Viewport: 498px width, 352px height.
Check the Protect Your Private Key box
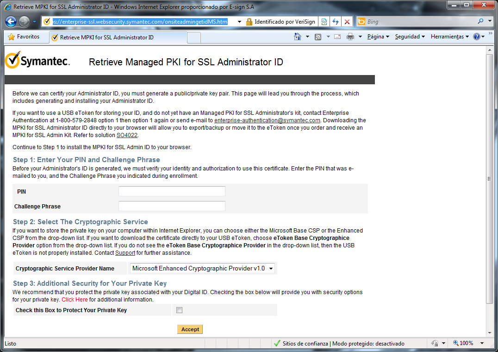click(x=180, y=310)
